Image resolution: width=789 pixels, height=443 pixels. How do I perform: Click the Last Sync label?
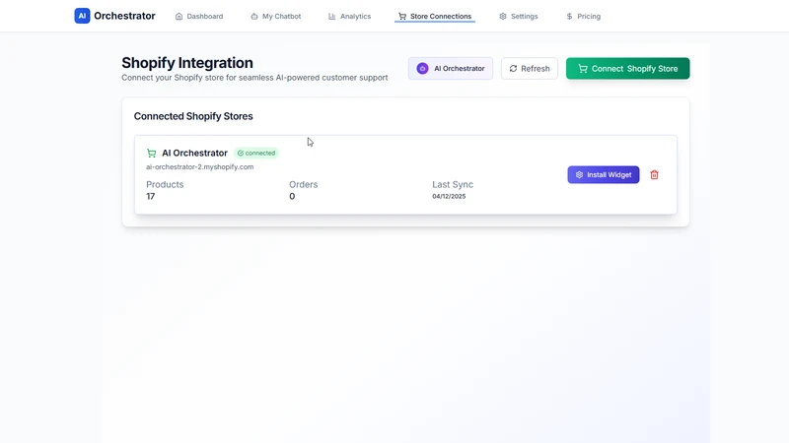click(453, 184)
